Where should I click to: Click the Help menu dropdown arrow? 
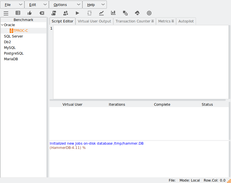103,5
